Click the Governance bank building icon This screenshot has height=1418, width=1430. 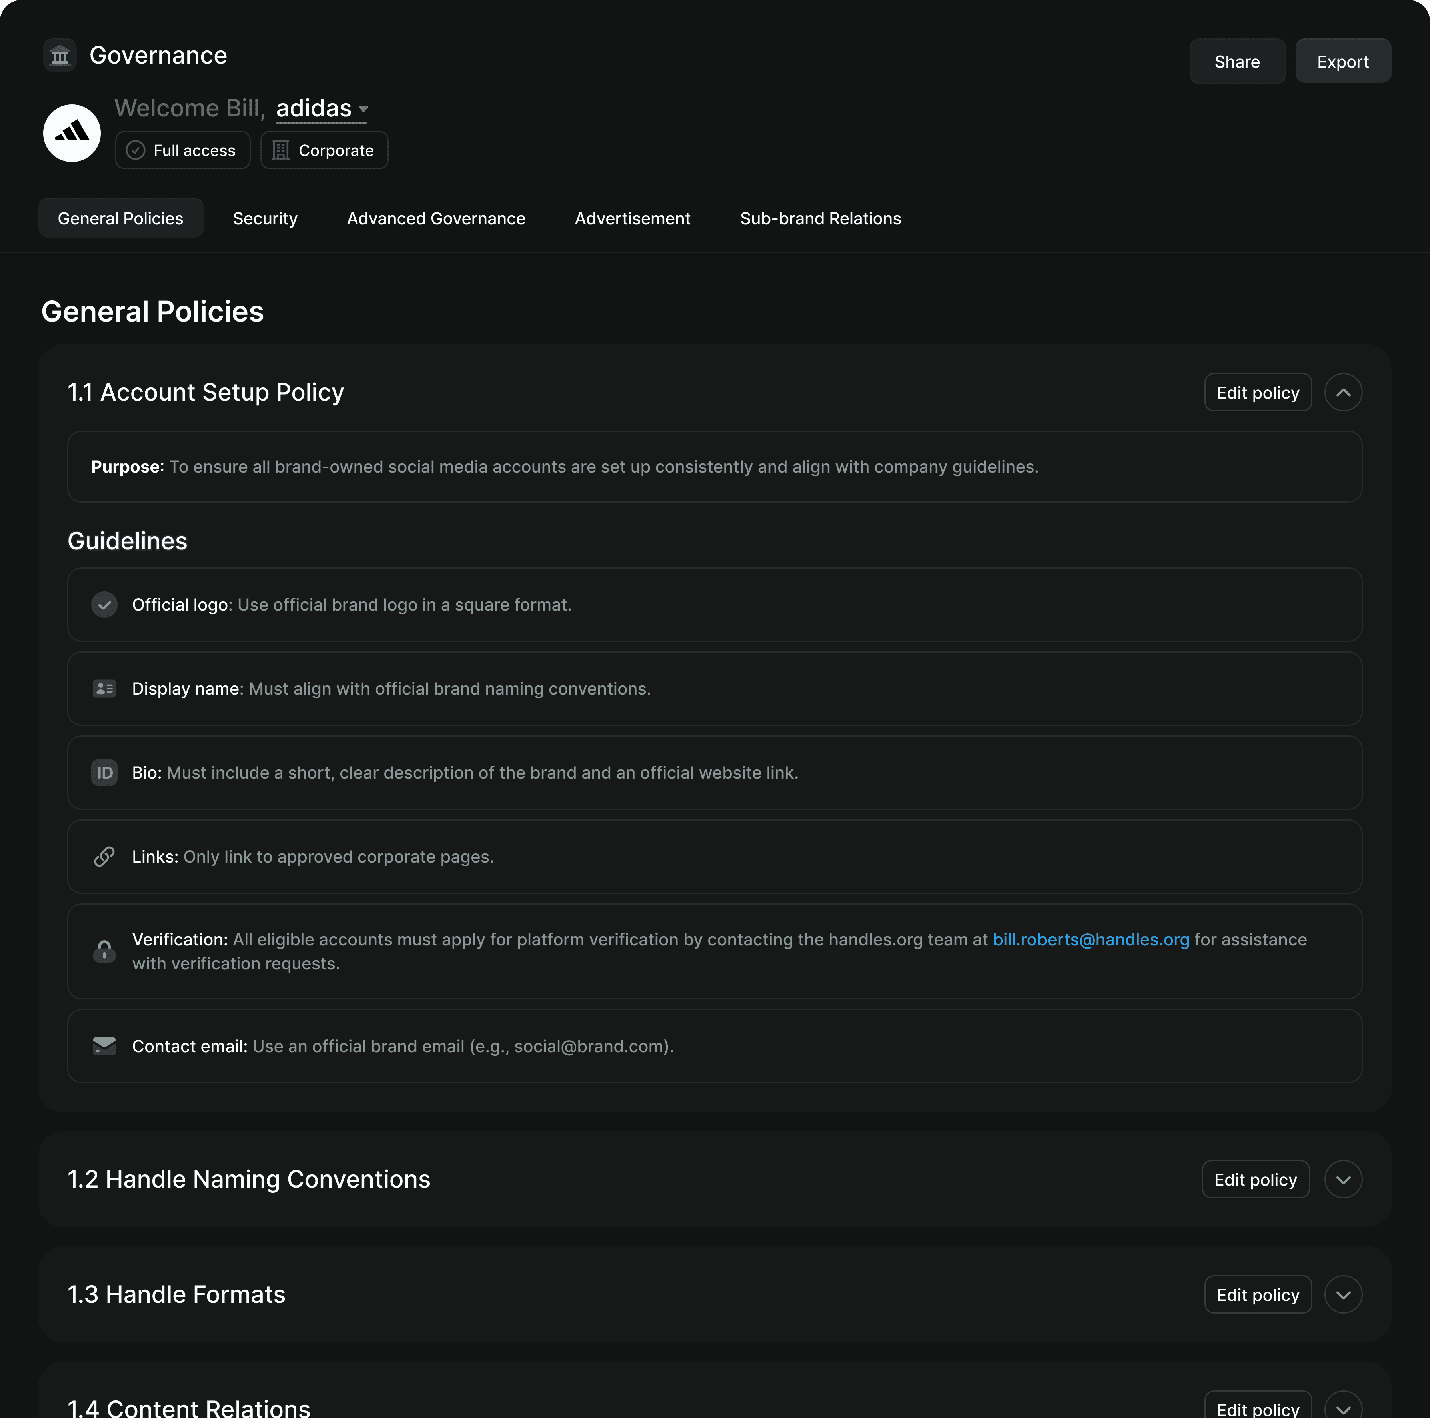pos(60,56)
